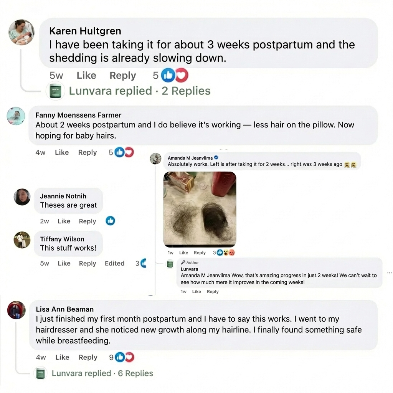The height and width of the screenshot is (393, 393).
Task: Click reaction icons on Karen Hultgren's comment
Action: (x=175, y=75)
